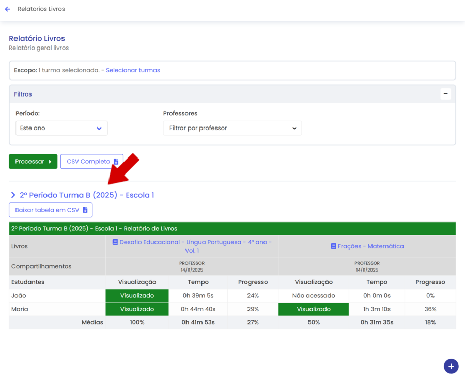465x380 pixels.
Task: Collapse the Filtros panel with minus icon
Action: coord(445,94)
